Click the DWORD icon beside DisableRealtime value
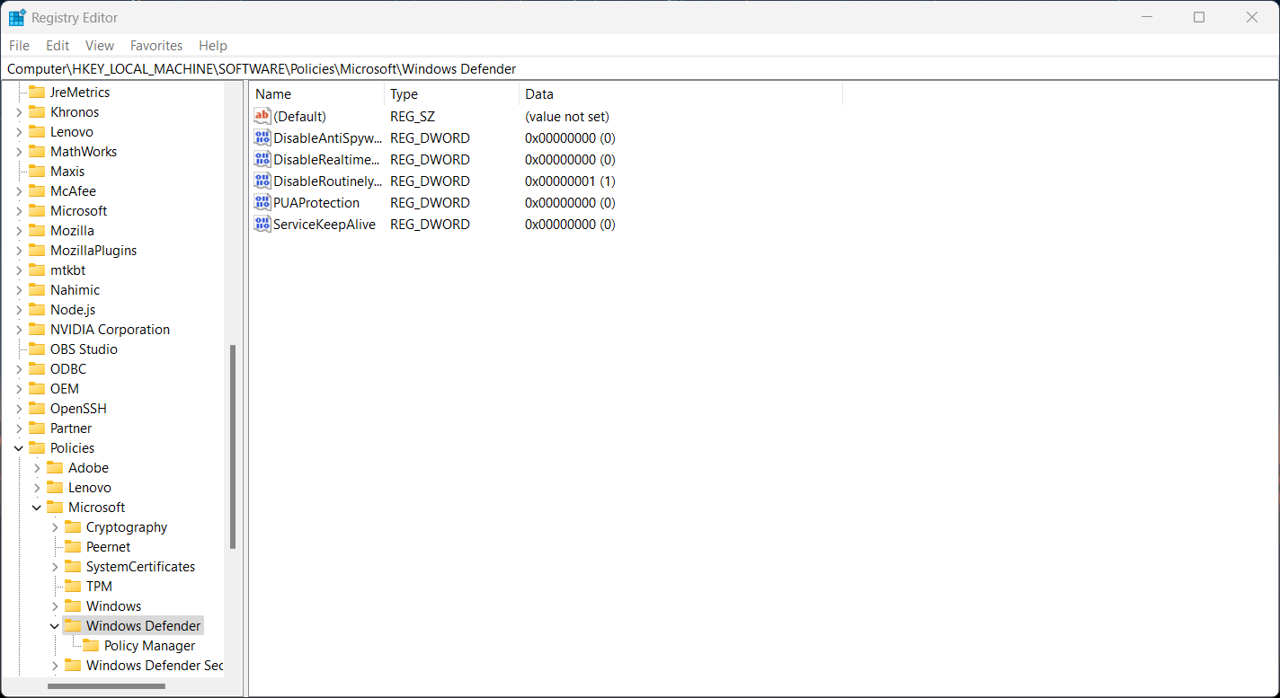Screen dimensions: 1280x698 coord(262,159)
